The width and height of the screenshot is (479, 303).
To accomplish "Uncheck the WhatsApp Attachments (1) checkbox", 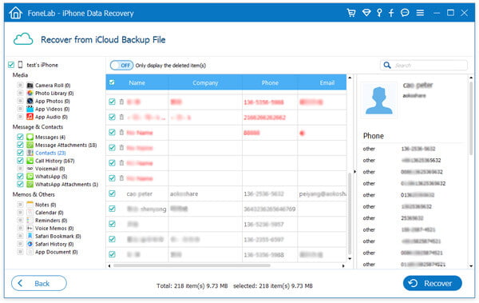I will point(20,184).
